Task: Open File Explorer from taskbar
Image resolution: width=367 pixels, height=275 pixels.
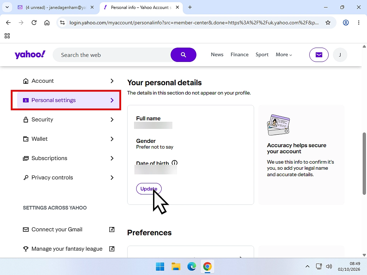Action: point(176,266)
